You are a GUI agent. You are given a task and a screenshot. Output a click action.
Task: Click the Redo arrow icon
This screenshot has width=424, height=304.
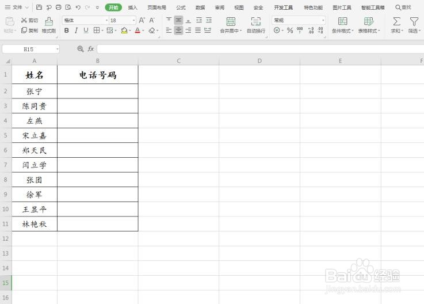click(87, 7)
